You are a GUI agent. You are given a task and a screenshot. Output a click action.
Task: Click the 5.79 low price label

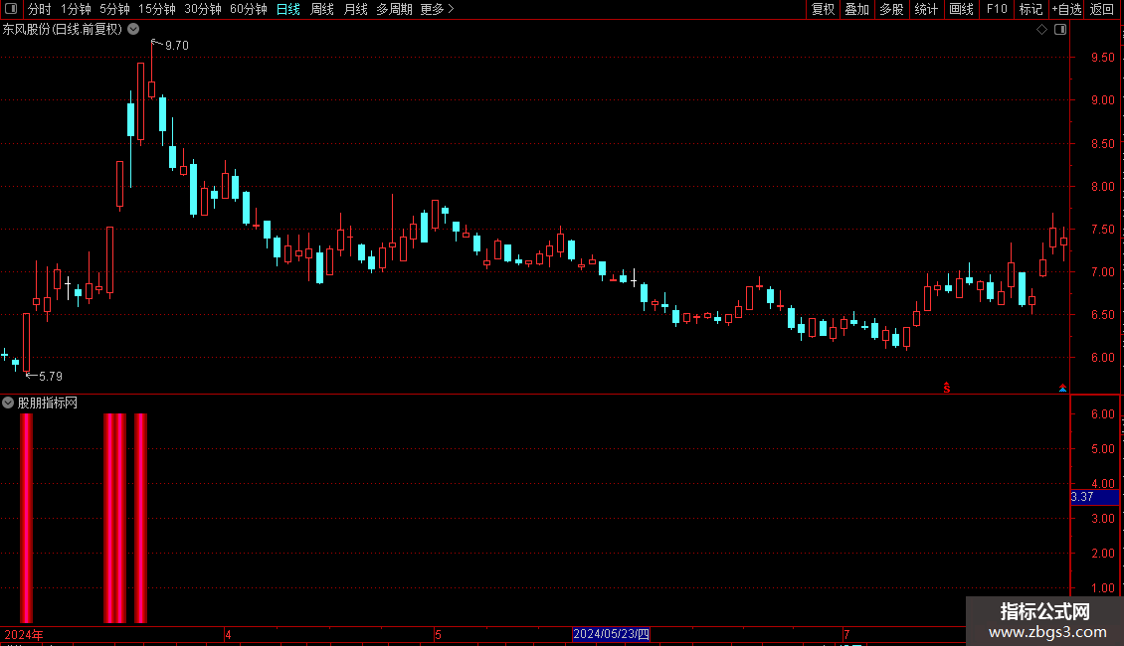tap(50, 376)
